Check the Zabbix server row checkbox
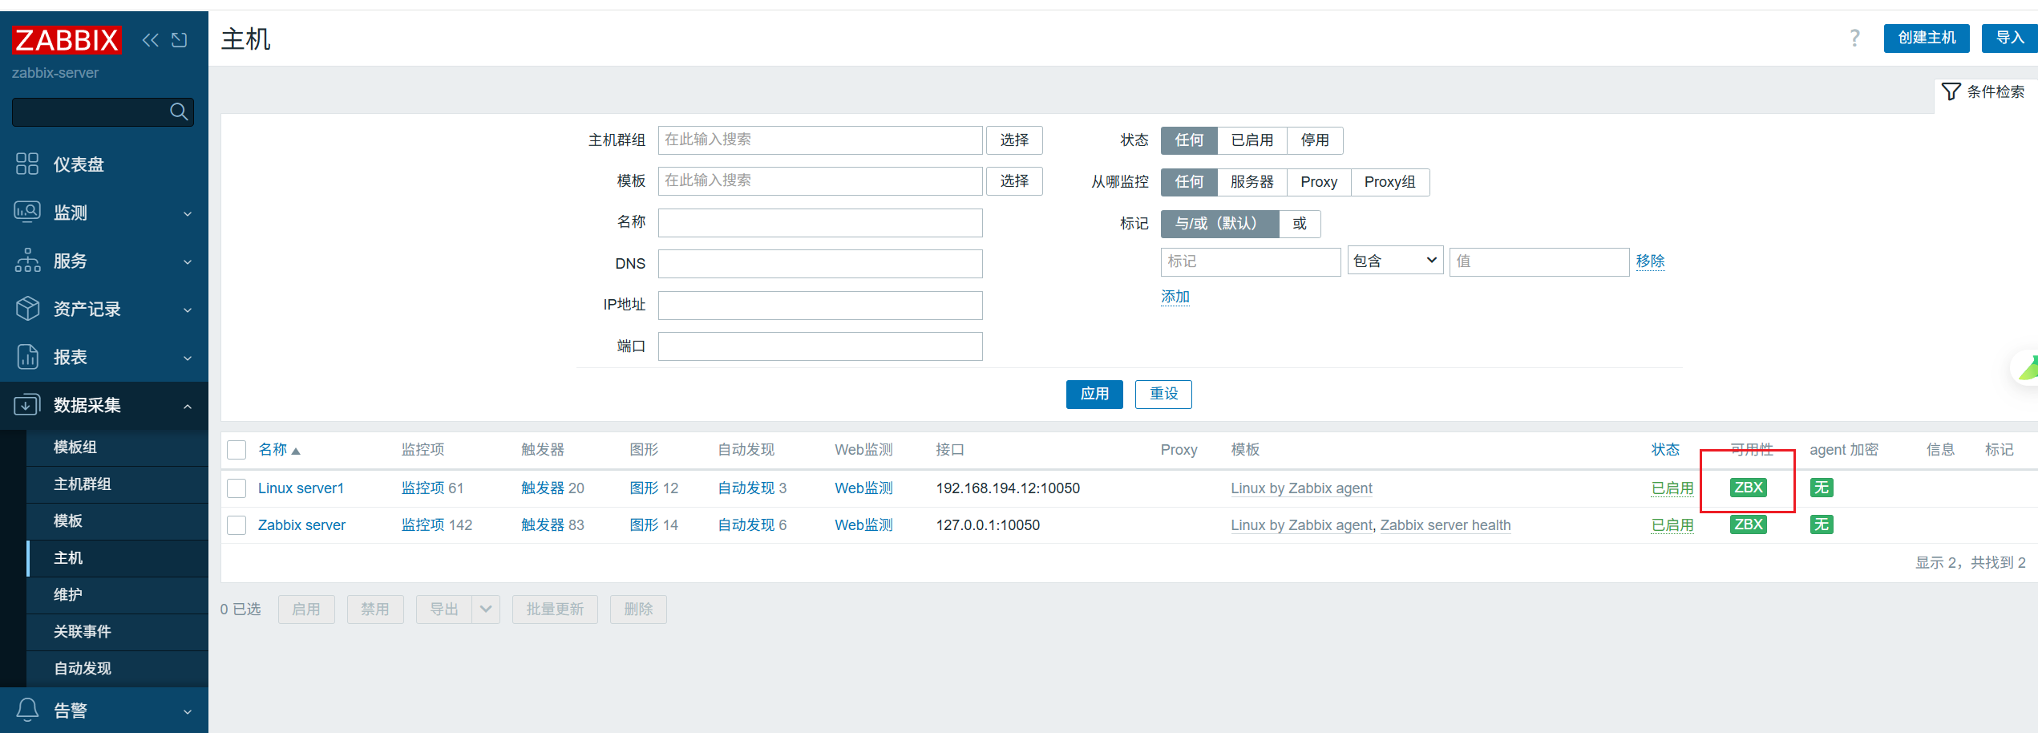Viewport: 2038px width, 733px height. pyautogui.click(x=237, y=525)
